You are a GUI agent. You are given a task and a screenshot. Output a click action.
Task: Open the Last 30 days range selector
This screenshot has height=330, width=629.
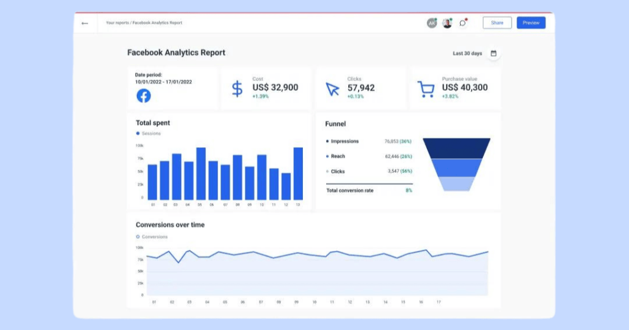coord(467,53)
